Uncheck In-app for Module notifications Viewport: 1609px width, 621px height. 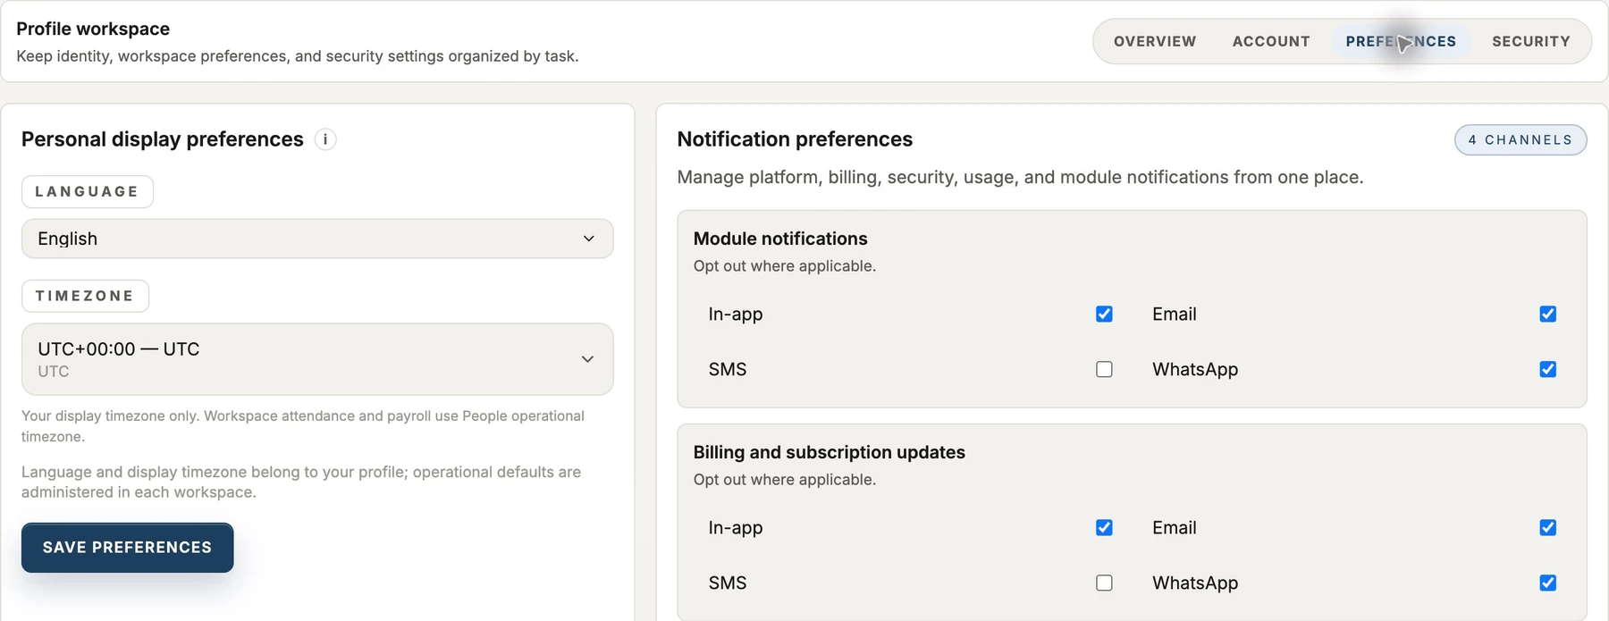1104,314
